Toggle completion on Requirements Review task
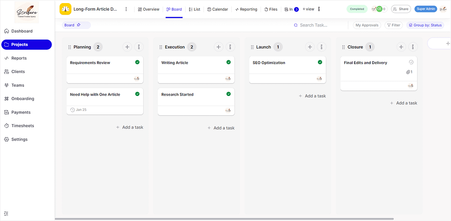Screen dimensions: 451x221 coord(137,62)
